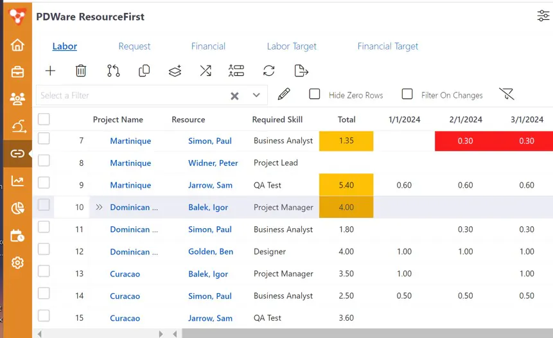Click the PDWare logo icon
This screenshot has width=553, height=338.
coord(17,16)
